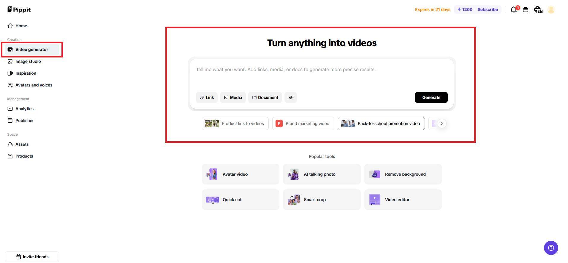Click Expires in 21 days text

click(x=433, y=9)
